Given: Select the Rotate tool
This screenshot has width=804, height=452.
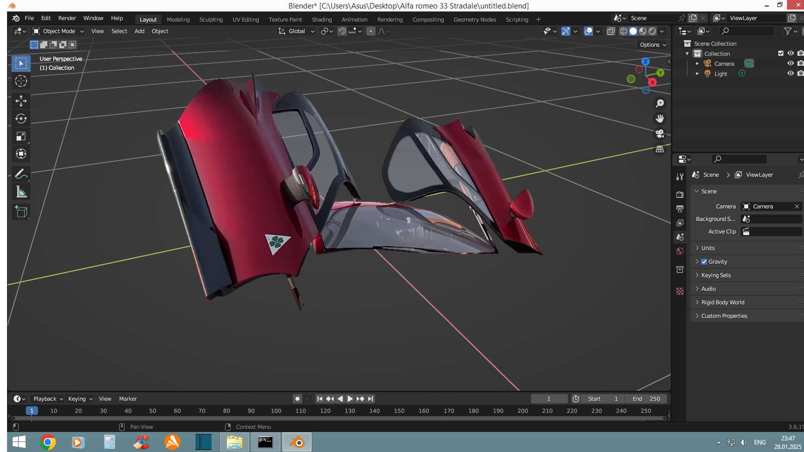Looking at the screenshot, I should (x=21, y=119).
